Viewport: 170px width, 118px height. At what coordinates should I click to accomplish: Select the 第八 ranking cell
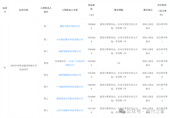click(x=46, y=110)
